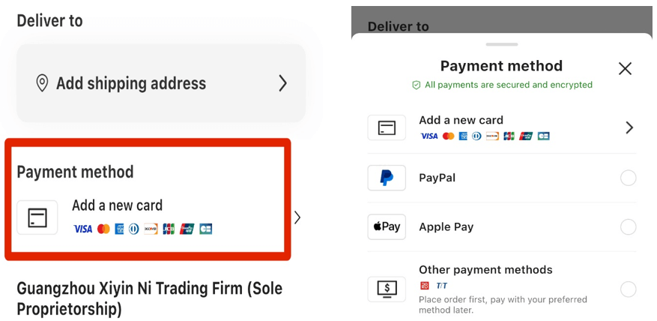Open new card form via sheet chevron
657x321 pixels.
[x=629, y=127]
